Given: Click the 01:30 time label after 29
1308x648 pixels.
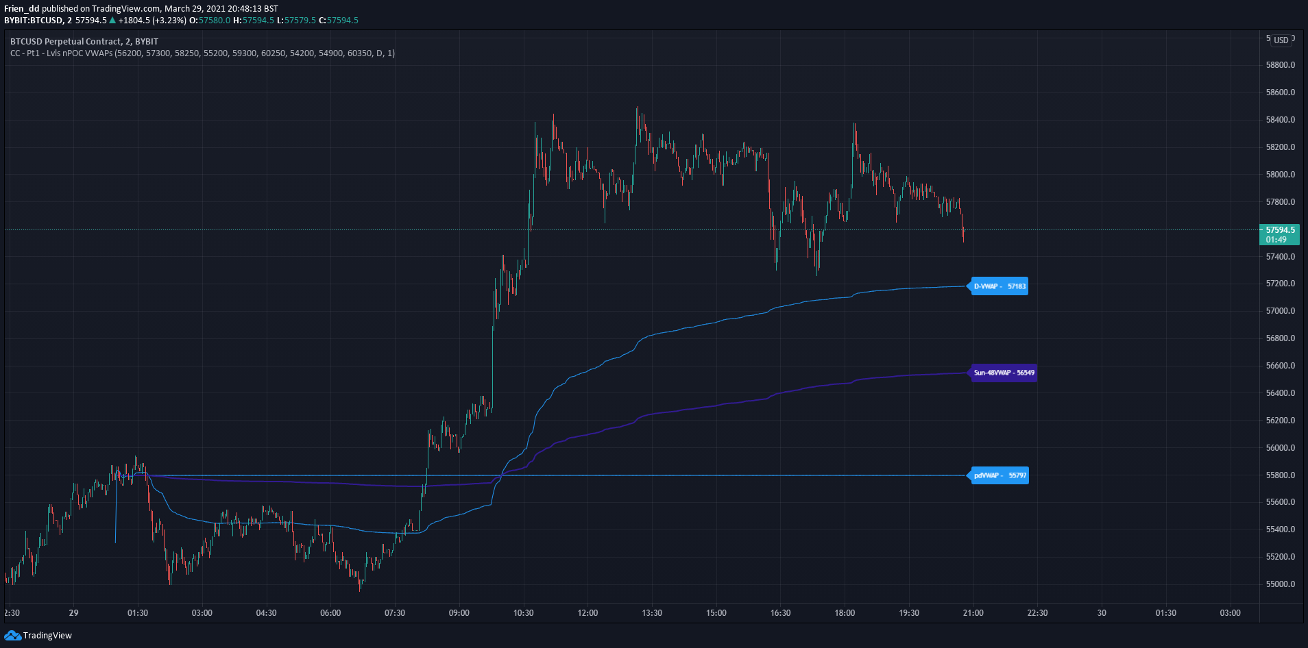Looking at the screenshot, I should point(138,613).
